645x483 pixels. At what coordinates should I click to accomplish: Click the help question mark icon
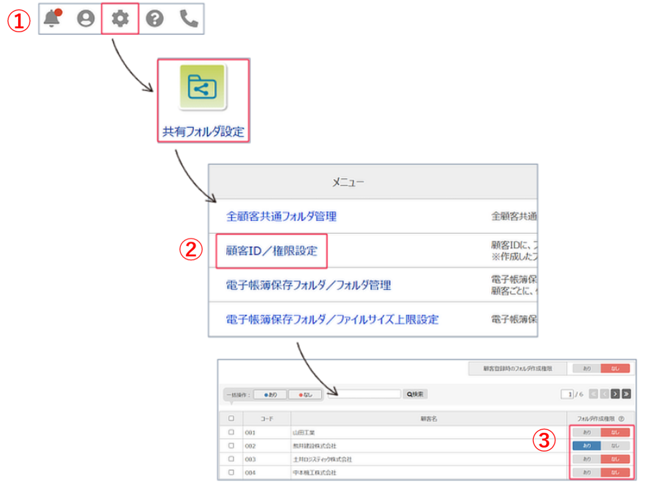(155, 19)
